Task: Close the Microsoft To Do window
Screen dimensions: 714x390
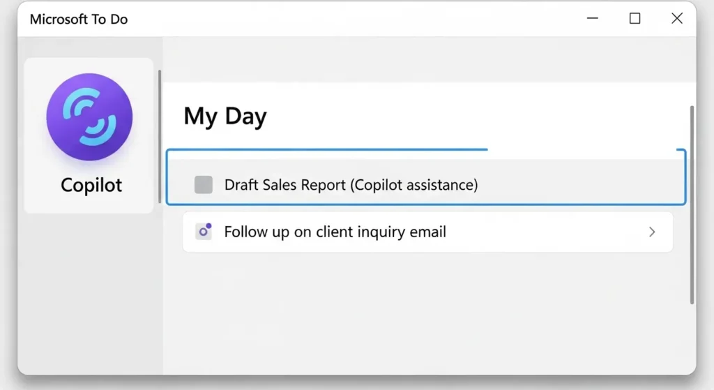Action: coord(676,19)
